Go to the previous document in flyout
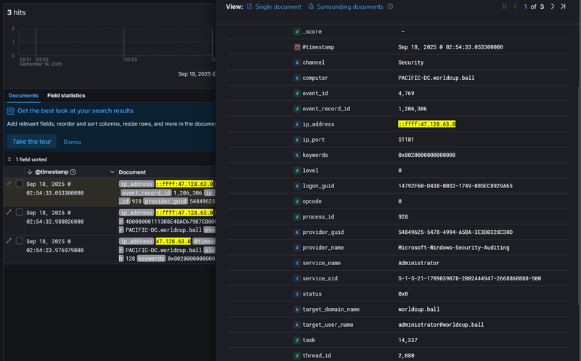 (515, 7)
